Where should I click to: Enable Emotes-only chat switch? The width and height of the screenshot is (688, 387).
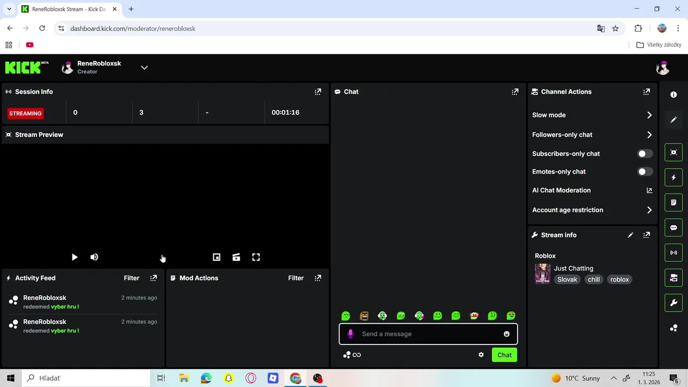point(644,171)
